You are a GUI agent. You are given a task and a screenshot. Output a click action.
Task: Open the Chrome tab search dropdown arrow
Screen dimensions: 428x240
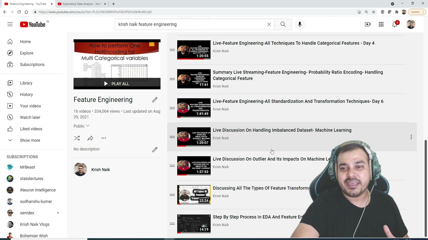click(x=393, y=4)
